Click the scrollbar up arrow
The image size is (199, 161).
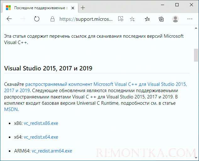click(x=196, y=28)
